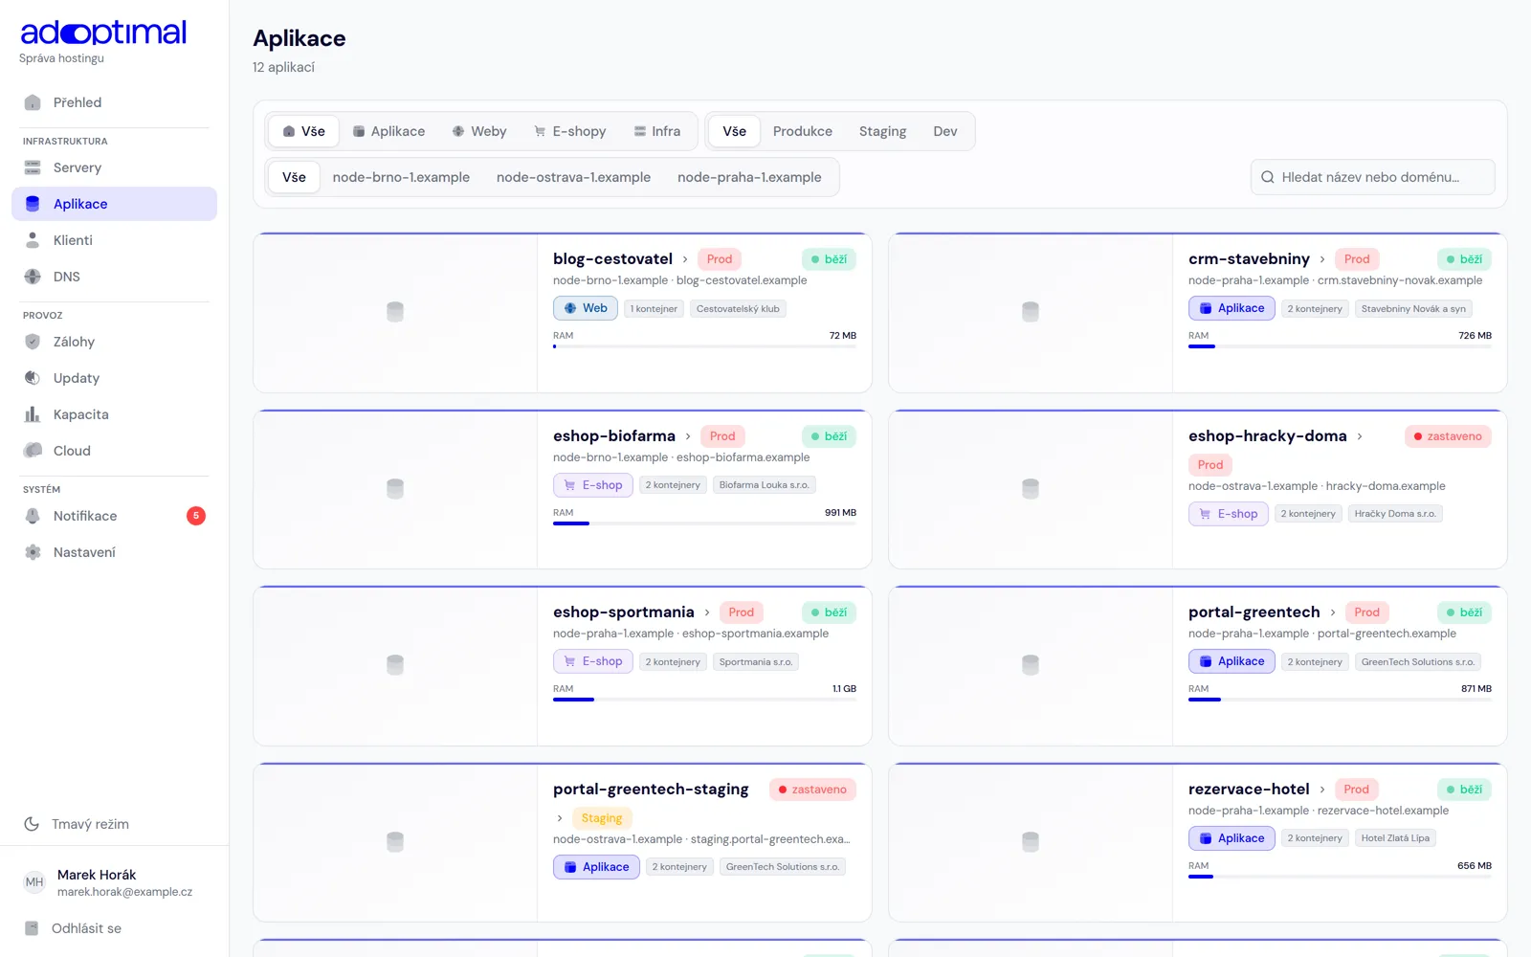Filter by Infra type
The height and width of the screenshot is (957, 1531).
coord(657,131)
